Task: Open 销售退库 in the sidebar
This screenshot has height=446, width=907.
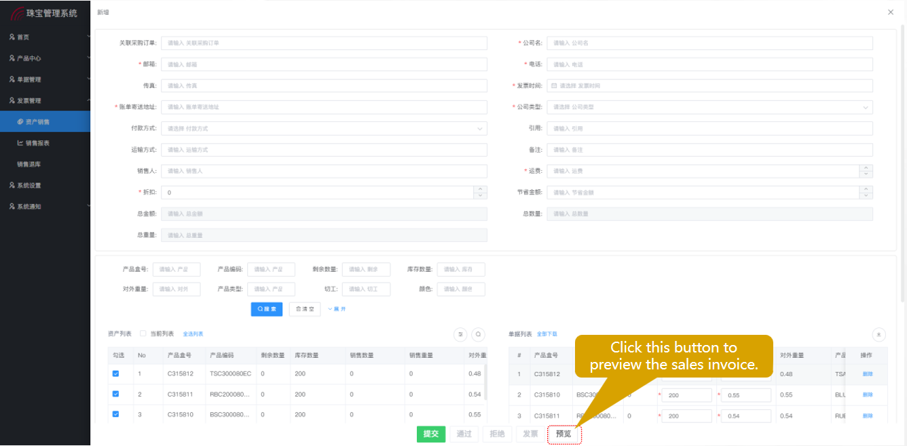Action: pos(30,164)
